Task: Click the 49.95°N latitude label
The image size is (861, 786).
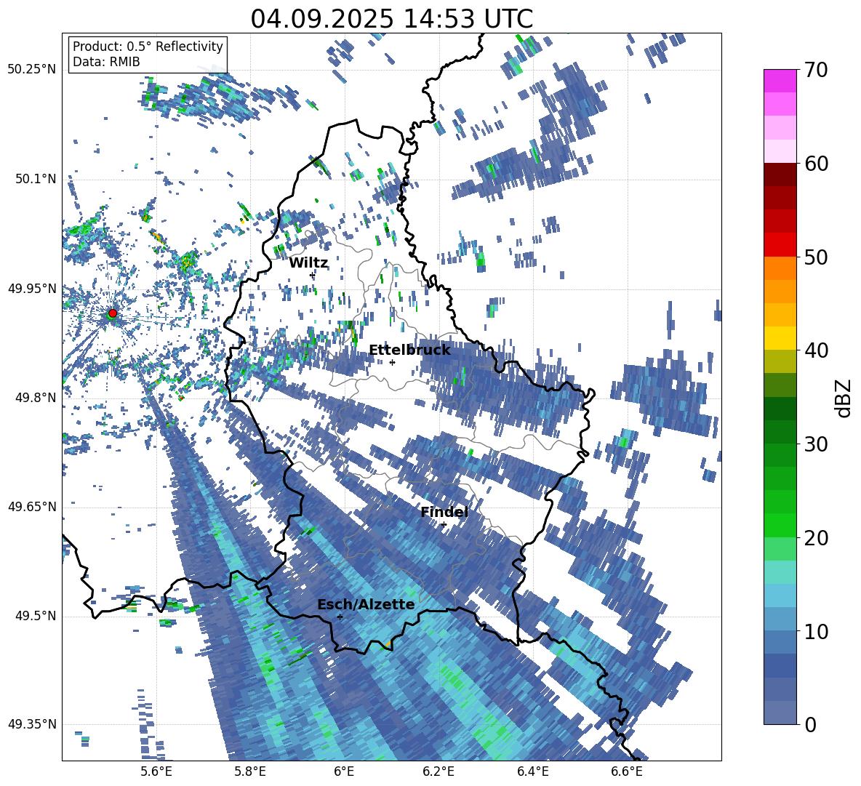Action: [32, 288]
